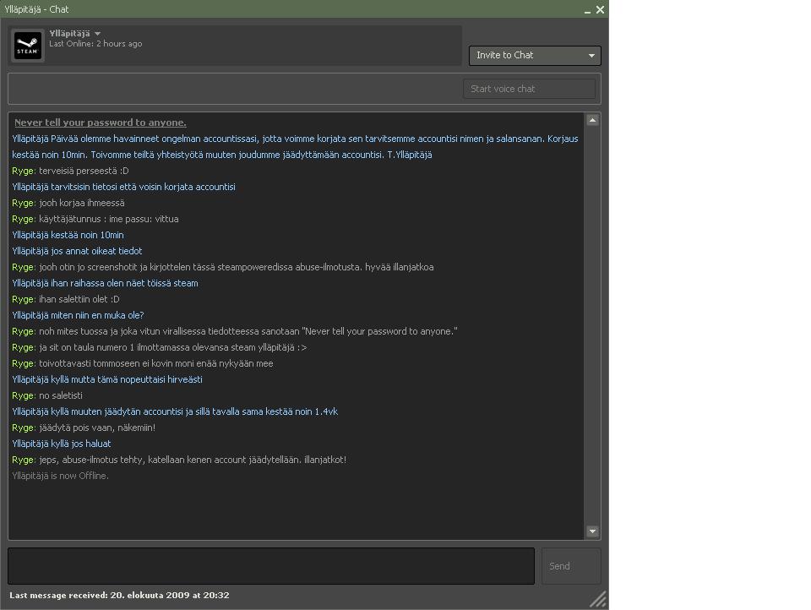Click the 'Ylläpitäjä is now Offline.' status line
This screenshot has height=610, width=811.
coord(61,476)
